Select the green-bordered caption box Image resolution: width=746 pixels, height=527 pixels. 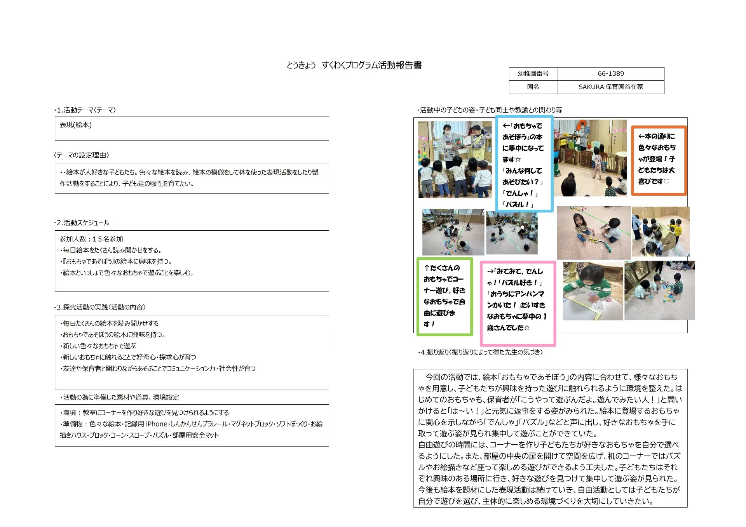[x=444, y=296]
